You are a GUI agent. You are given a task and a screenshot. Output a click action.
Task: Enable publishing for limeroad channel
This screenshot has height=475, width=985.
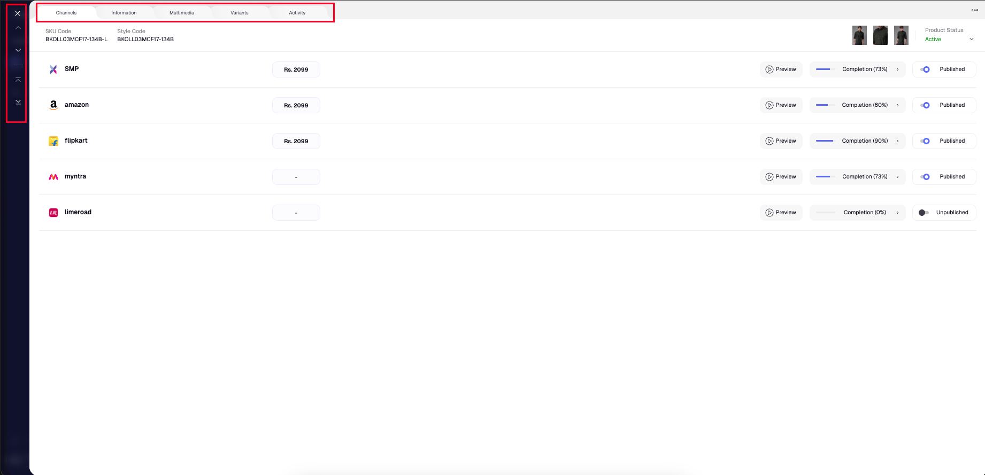pyautogui.click(x=924, y=213)
